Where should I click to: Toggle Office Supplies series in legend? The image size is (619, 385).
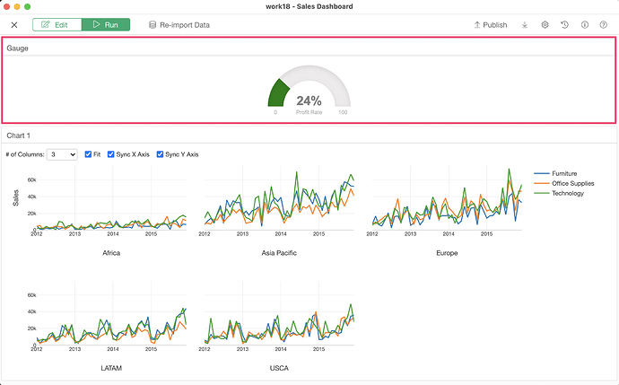[563, 183]
